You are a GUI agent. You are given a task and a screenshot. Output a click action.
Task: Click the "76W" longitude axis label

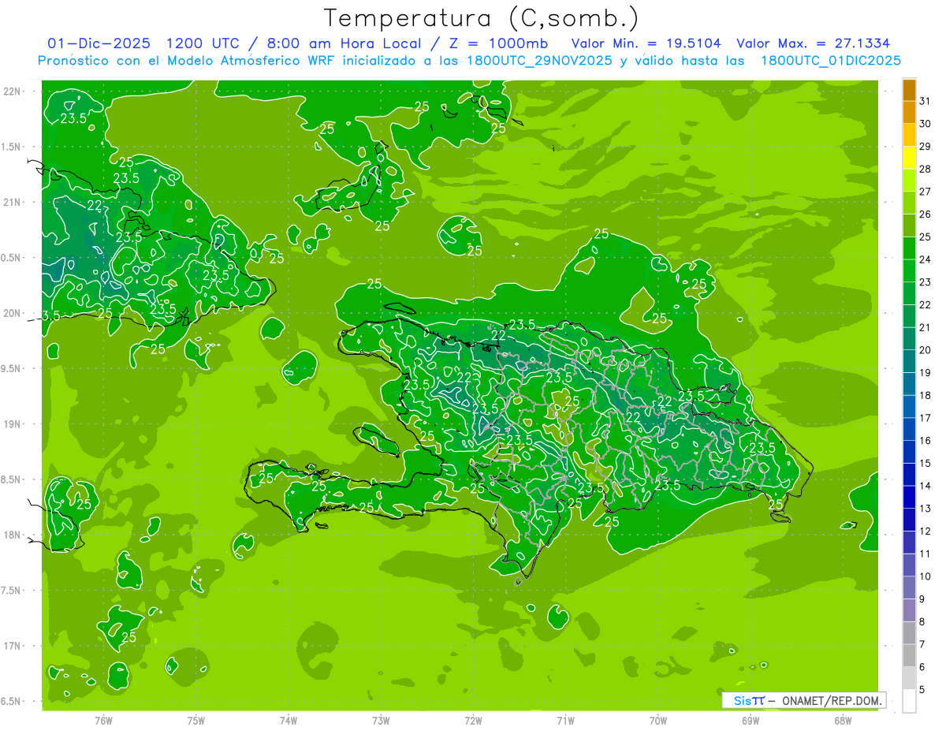point(103,720)
